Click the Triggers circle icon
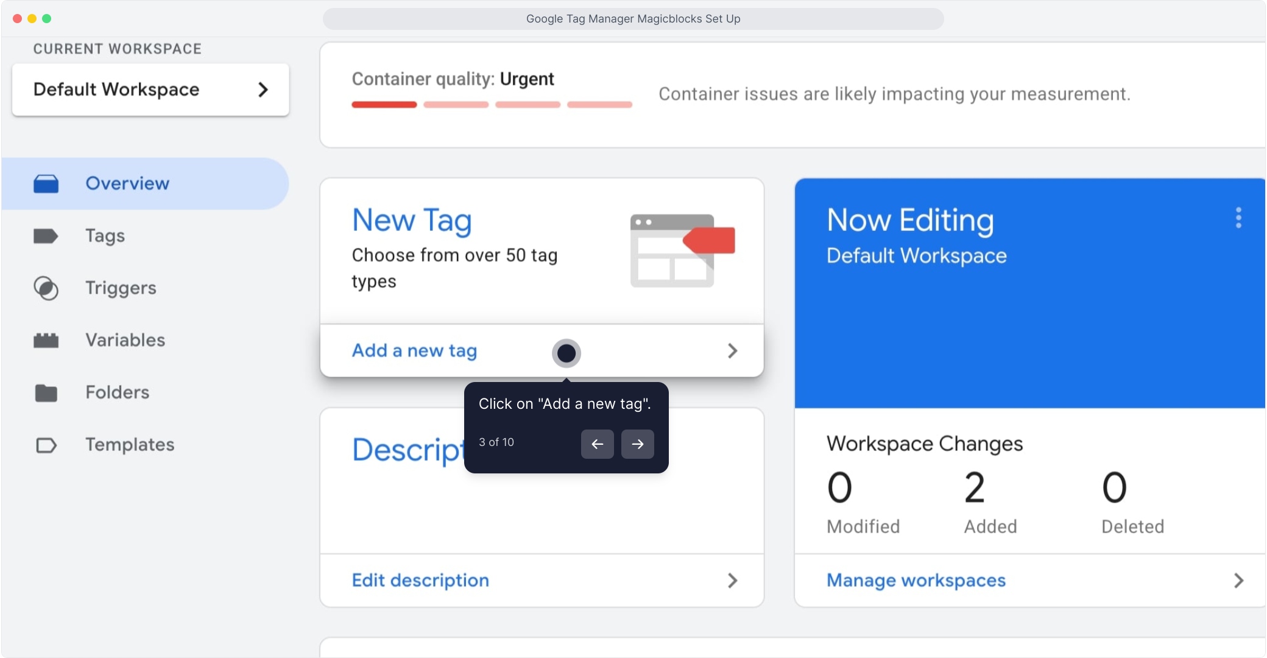Image resolution: width=1267 pixels, height=658 pixels. [x=46, y=288]
